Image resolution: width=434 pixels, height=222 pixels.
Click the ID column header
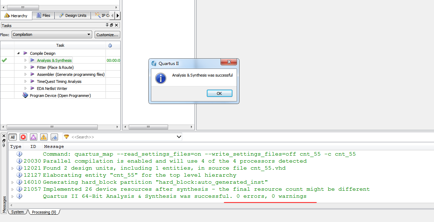point(33,146)
